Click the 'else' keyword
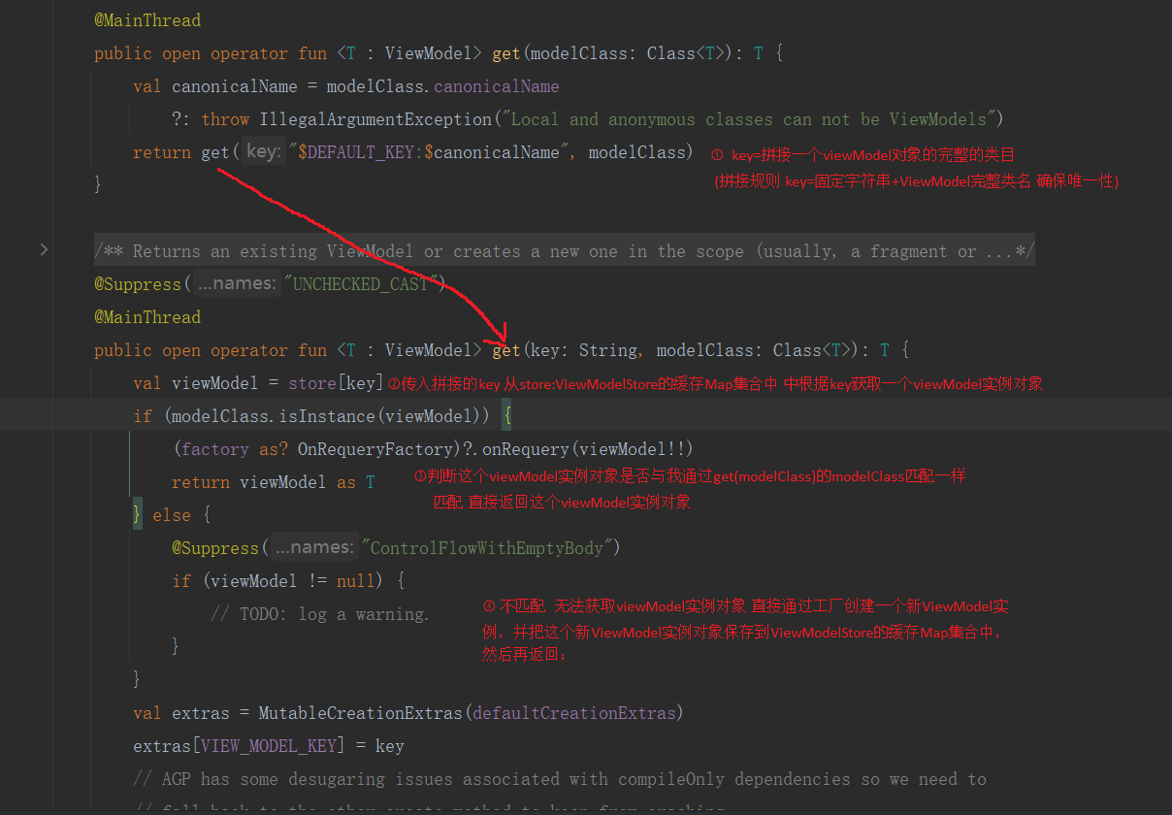 (x=172, y=515)
